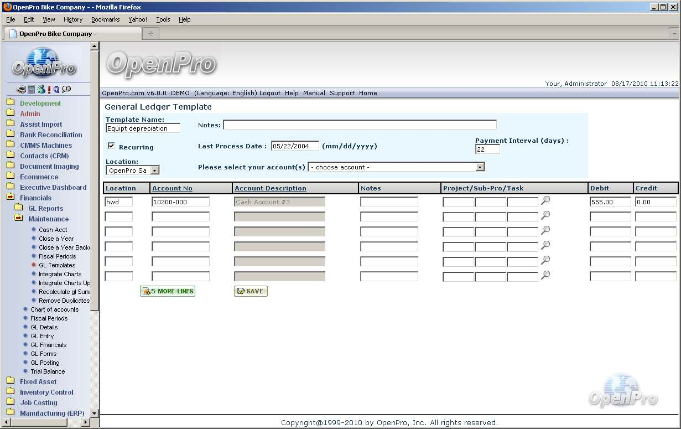Open the Location dropdown

154,170
